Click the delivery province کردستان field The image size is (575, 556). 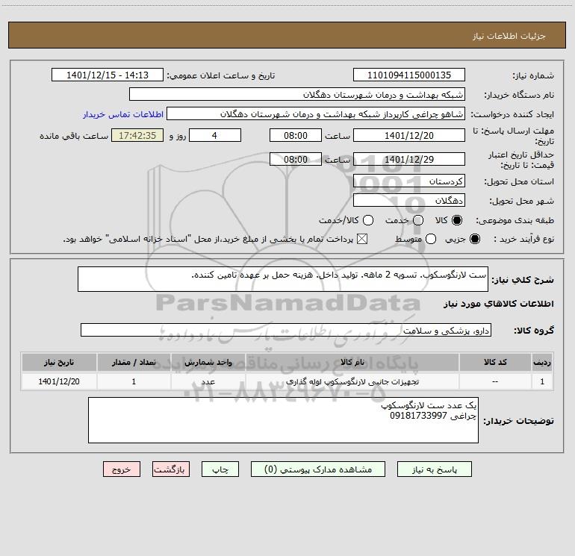click(x=409, y=181)
